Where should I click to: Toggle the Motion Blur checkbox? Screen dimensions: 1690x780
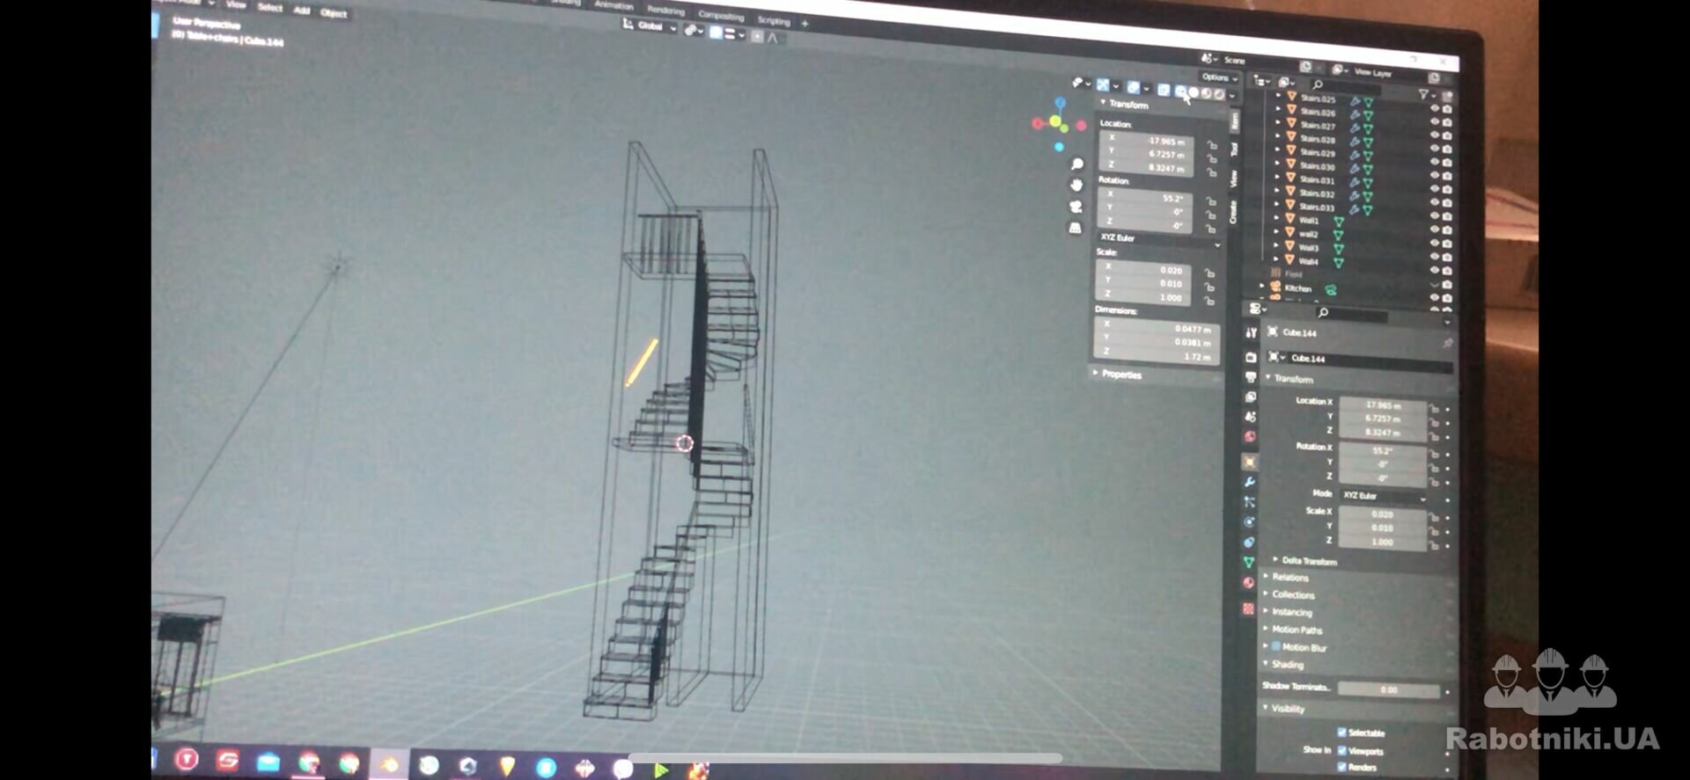tap(1275, 646)
